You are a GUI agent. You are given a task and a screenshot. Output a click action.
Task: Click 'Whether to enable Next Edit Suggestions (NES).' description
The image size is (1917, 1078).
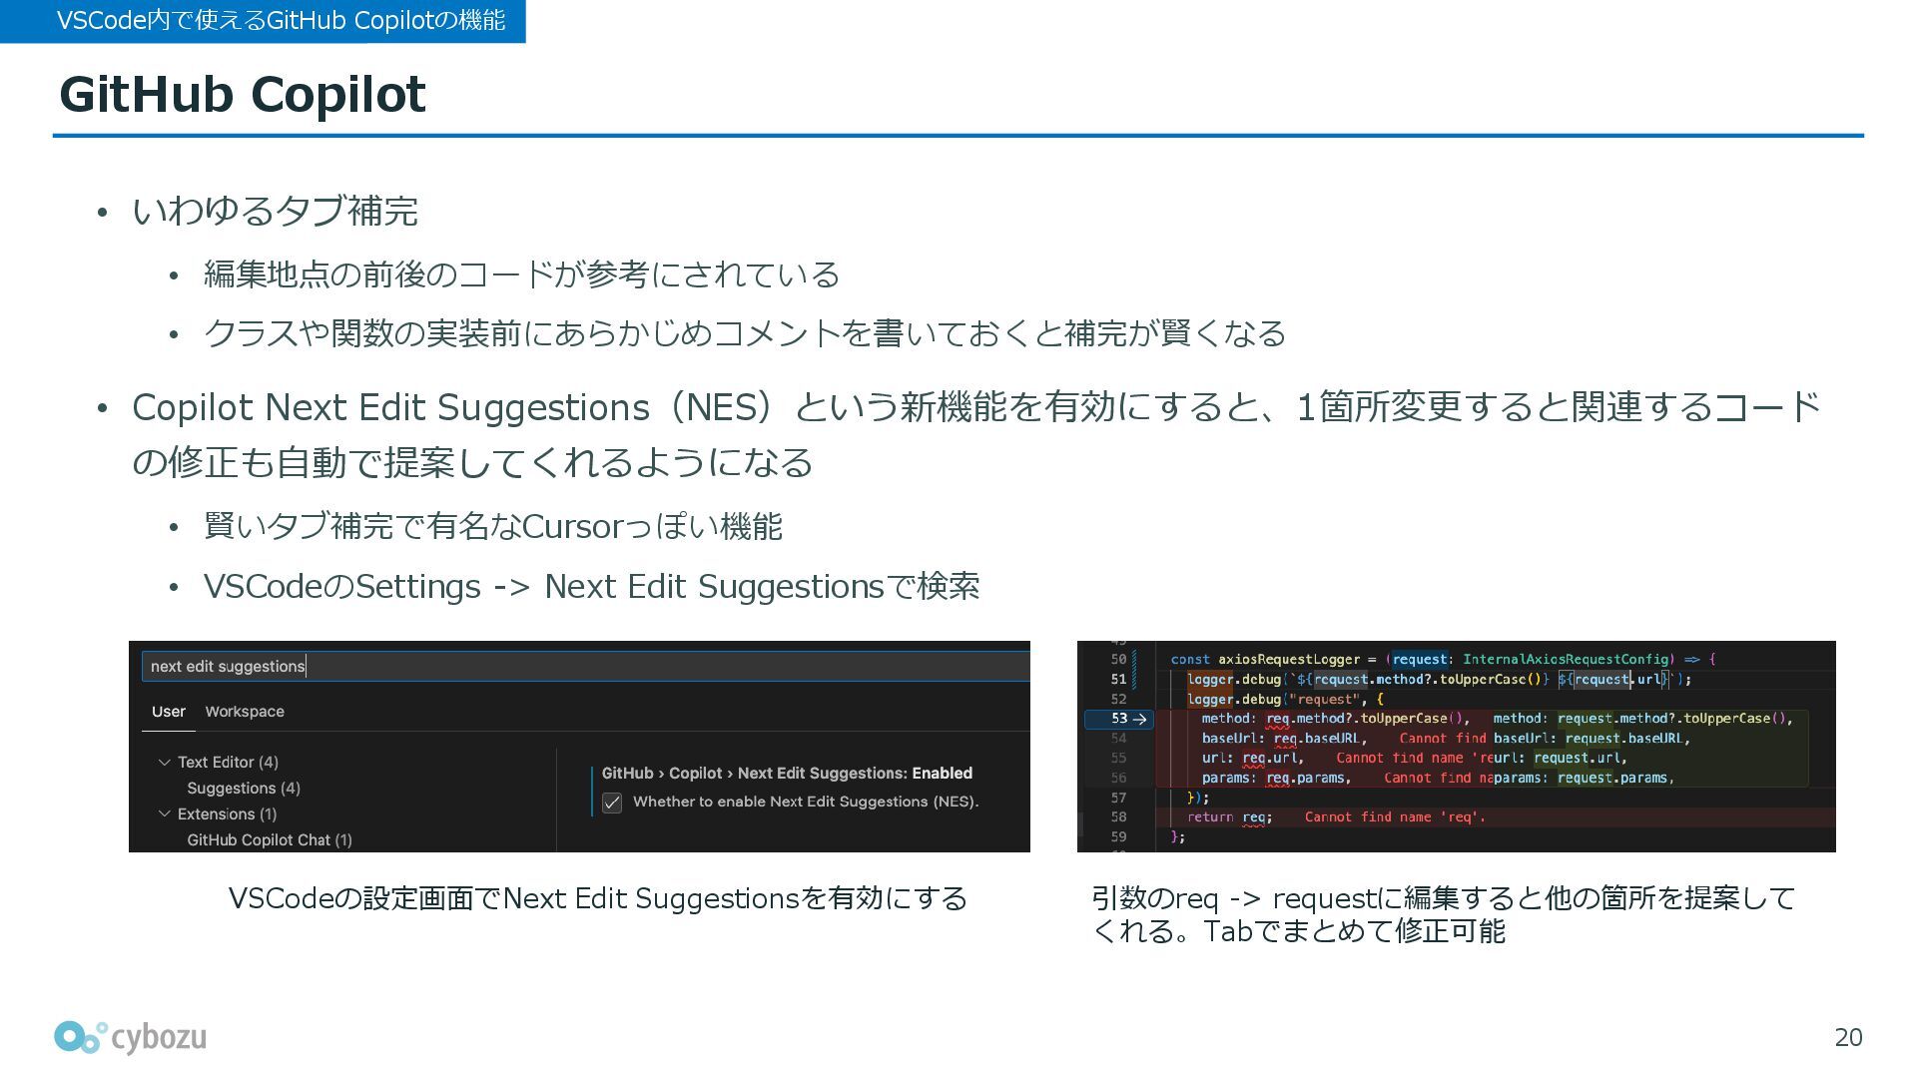(806, 802)
